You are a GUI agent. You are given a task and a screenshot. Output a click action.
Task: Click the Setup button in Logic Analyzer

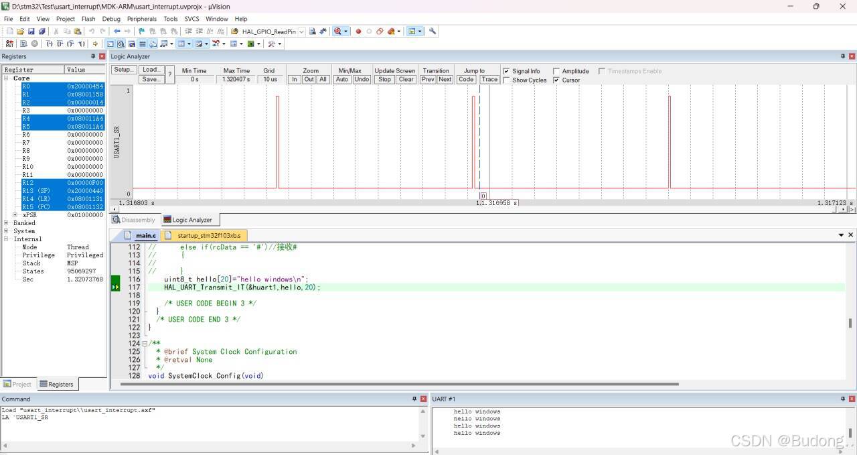coord(123,70)
